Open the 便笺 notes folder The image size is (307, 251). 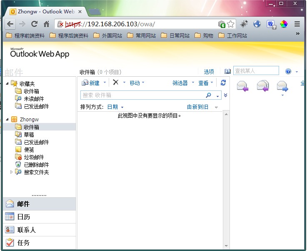[x=25, y=150]
